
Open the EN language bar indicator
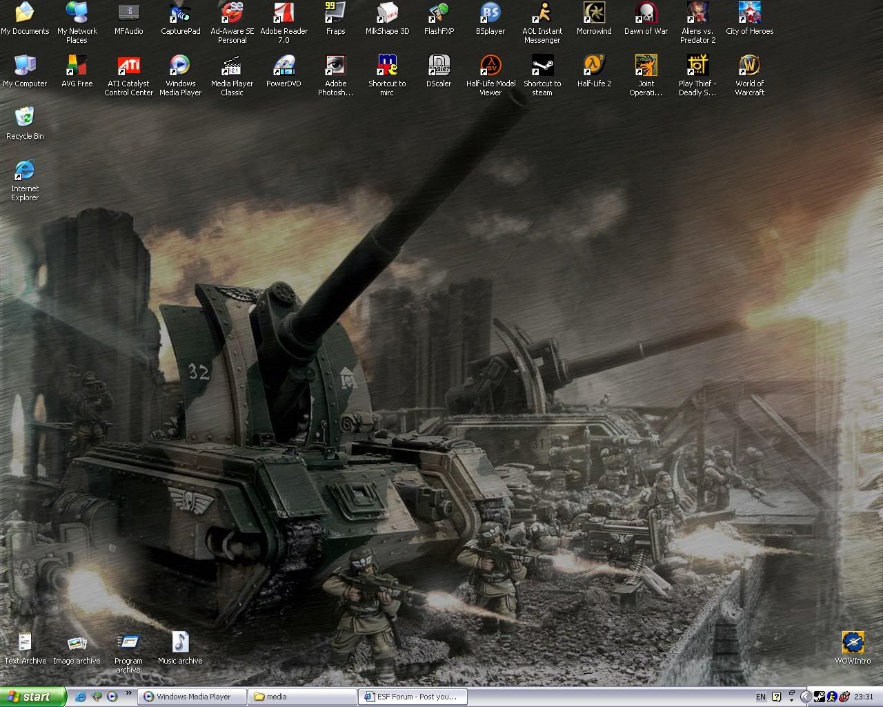click(x=761, y=697)
